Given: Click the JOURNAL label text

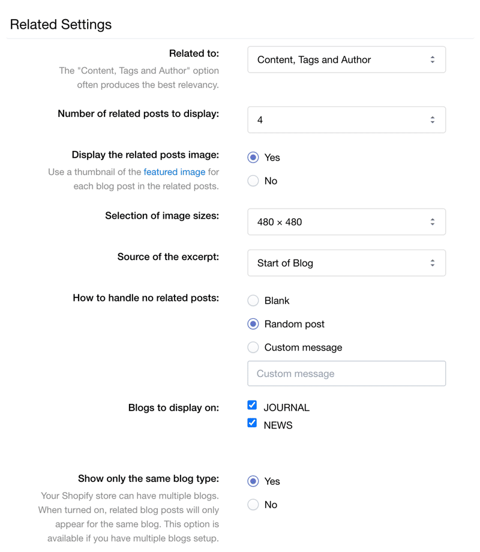Looking at the screenshot, I should [x=287, y=408].
